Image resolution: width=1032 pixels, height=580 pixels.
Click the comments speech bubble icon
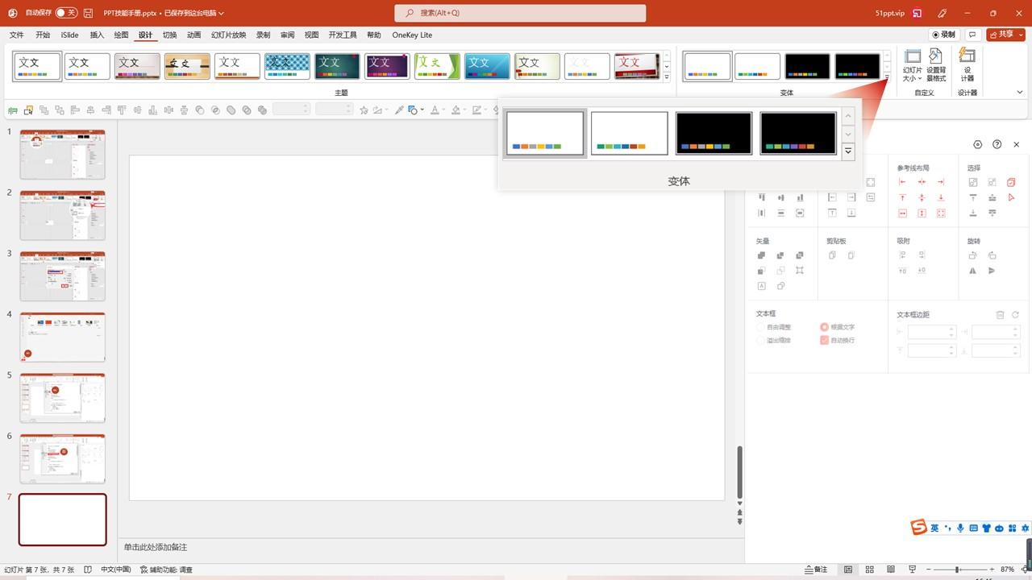coord(973,35)
